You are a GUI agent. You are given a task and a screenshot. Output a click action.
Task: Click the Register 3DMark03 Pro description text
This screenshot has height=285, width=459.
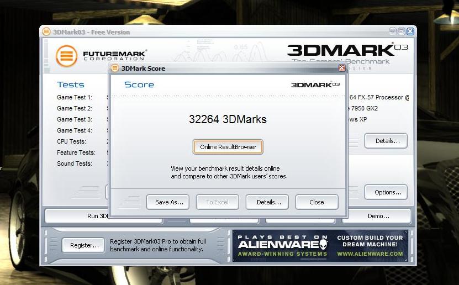pyautogui.click(x=158, y=245)
